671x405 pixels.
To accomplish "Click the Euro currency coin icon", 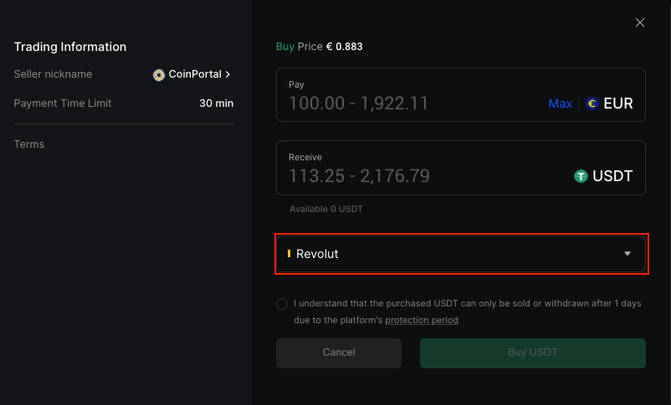I will pyautogui.click(x=592, y=104).
